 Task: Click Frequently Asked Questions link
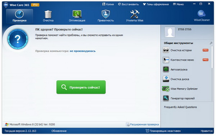180,107
